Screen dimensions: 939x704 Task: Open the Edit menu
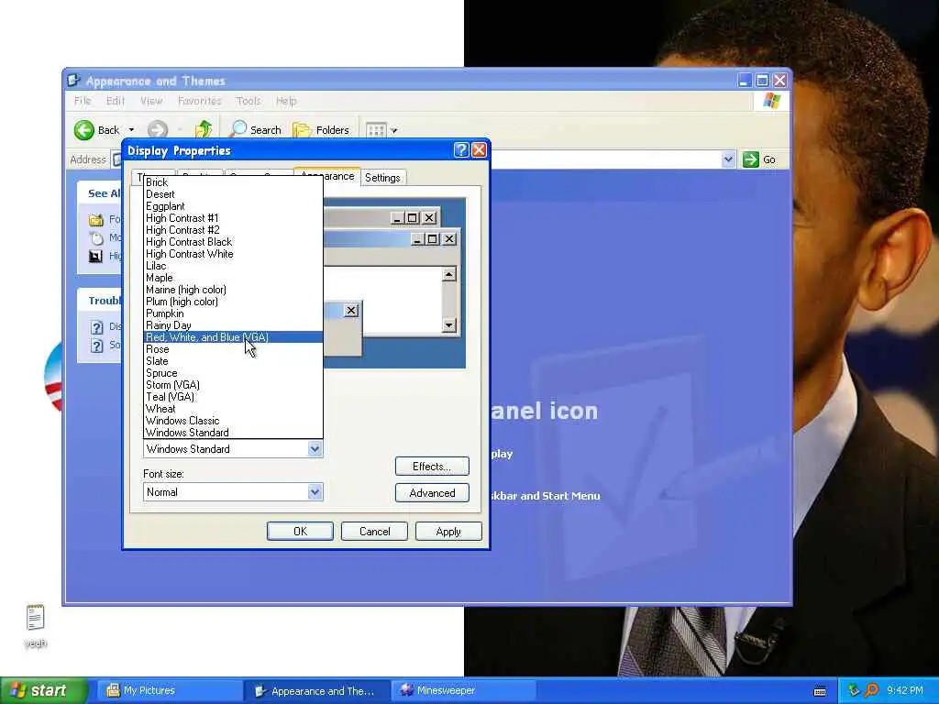(x=116, y=101)
